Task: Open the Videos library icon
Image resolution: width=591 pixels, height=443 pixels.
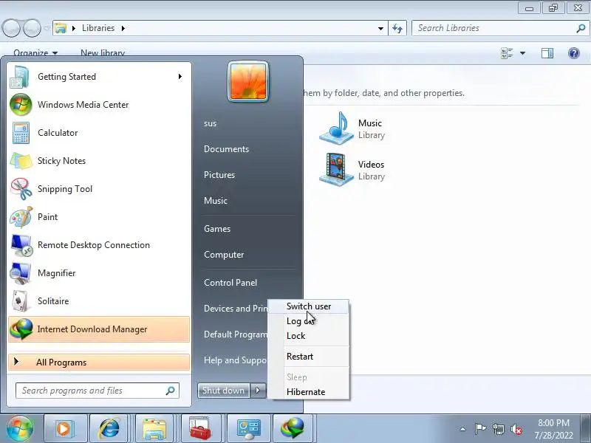Action: [x=337, y=170]
